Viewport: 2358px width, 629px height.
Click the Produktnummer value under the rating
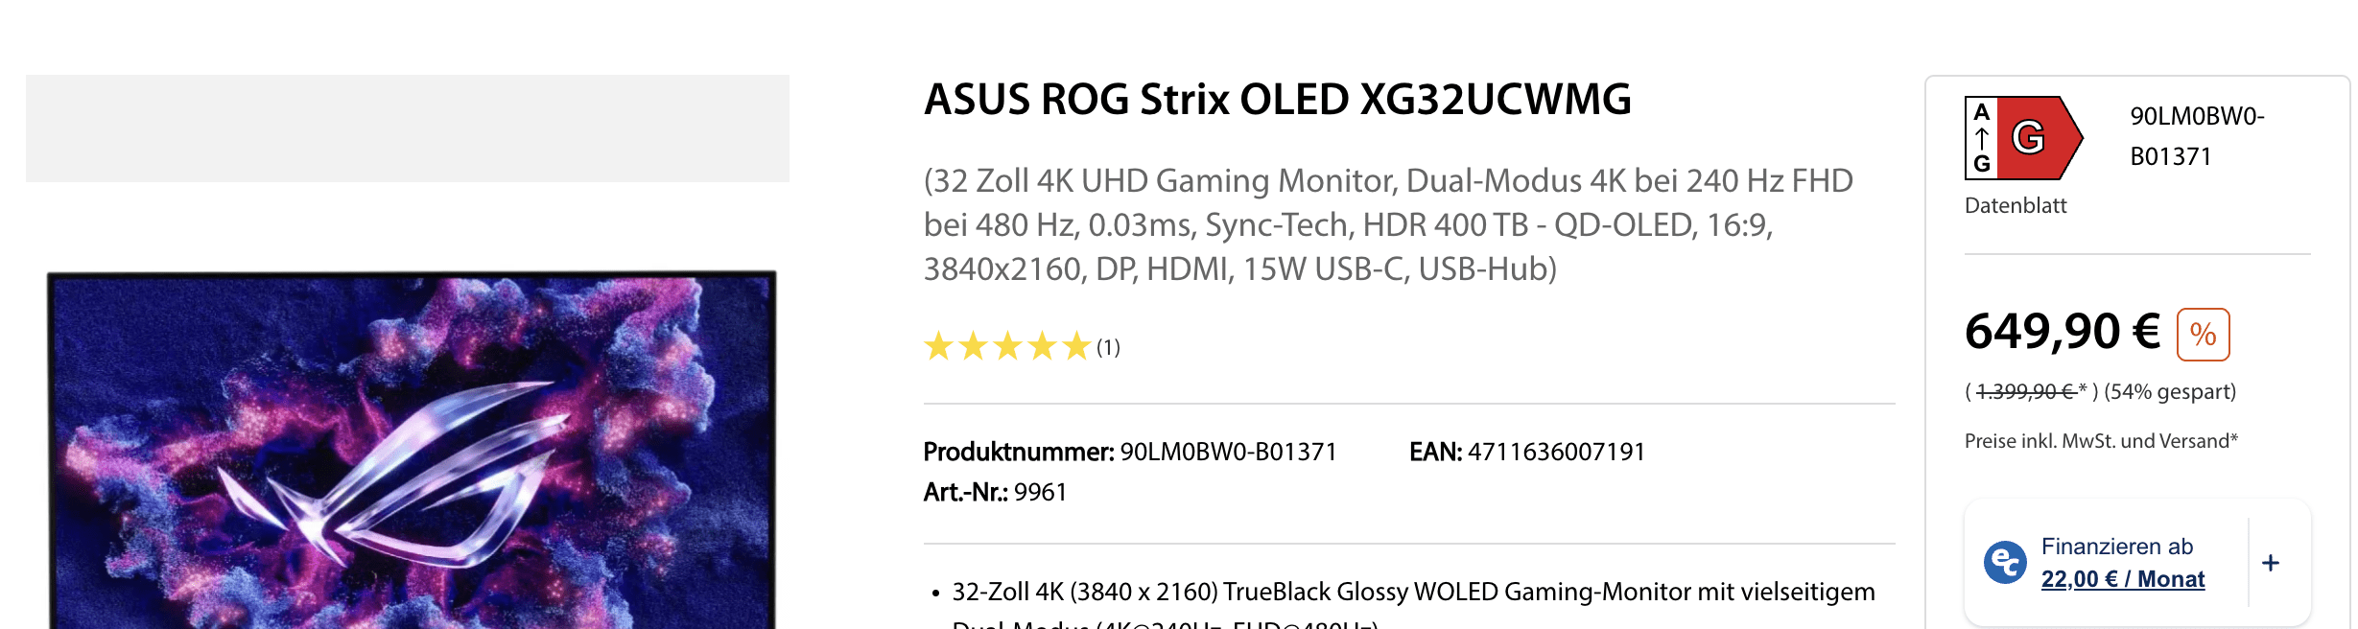coord(1228,452)
